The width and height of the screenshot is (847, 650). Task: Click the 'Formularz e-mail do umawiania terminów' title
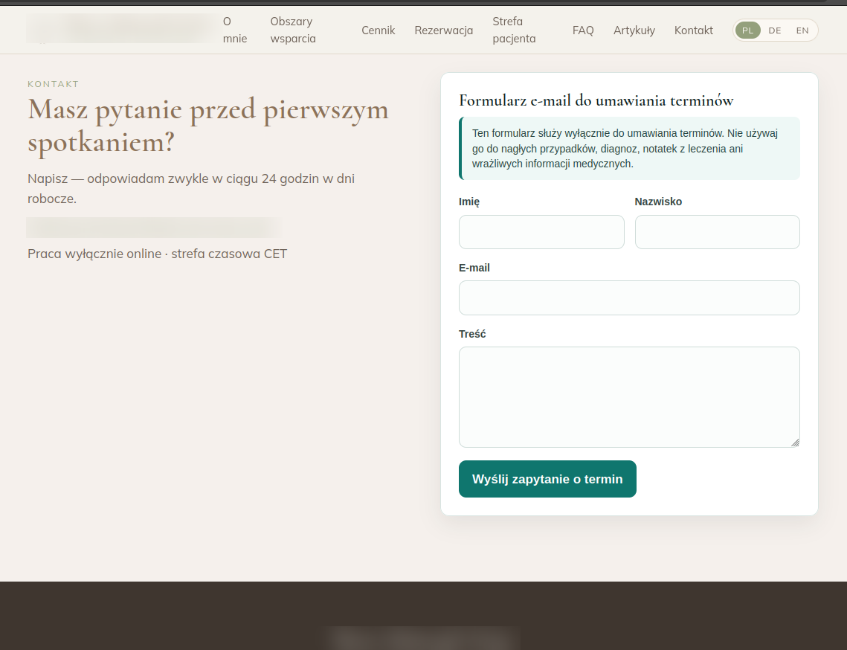pos(596,100)
